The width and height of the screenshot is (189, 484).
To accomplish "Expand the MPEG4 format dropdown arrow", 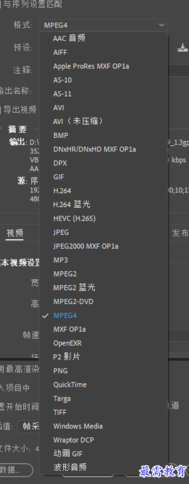I will point(162,25).
